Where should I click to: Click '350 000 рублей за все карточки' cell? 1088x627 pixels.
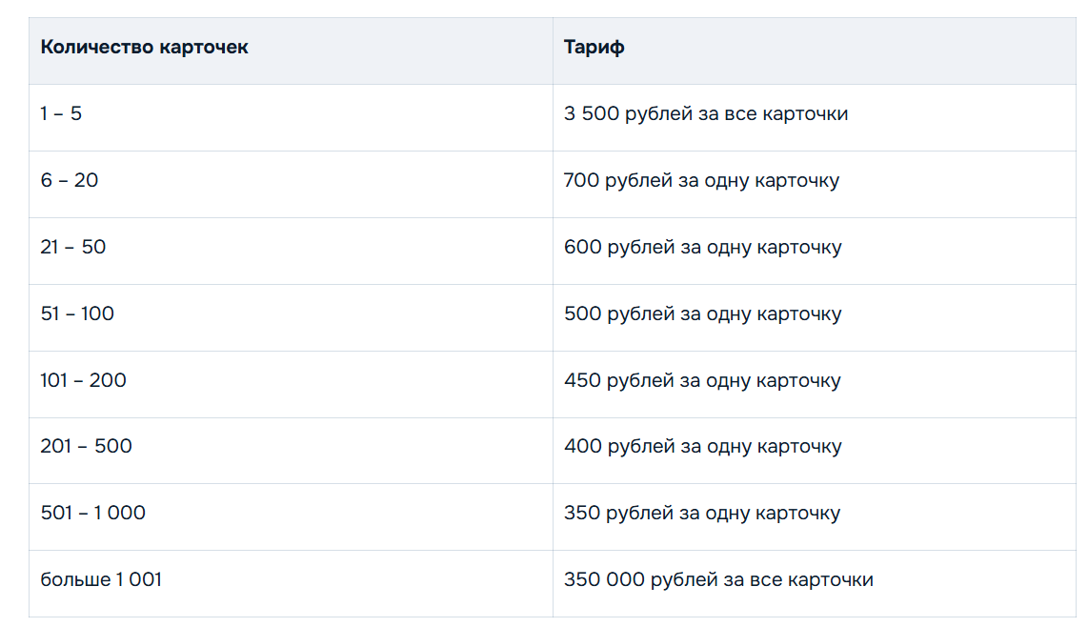coord(717,579)
